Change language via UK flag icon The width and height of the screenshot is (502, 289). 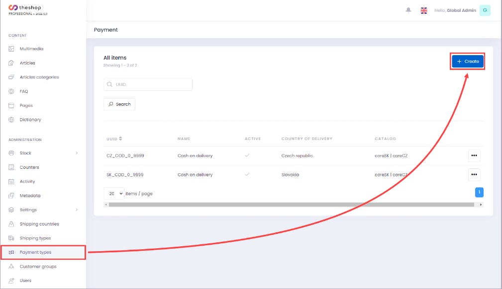click(x=424, y=10)
